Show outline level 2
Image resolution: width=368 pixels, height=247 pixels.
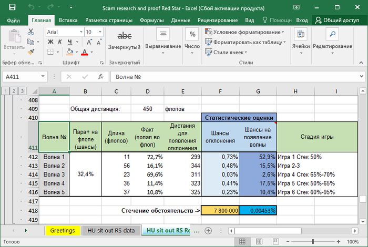point(14,91)
